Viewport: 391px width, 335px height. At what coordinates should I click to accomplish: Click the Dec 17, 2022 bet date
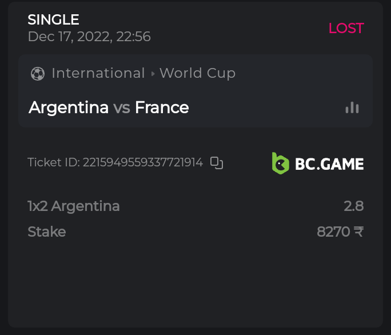click(x=89, y=37)
